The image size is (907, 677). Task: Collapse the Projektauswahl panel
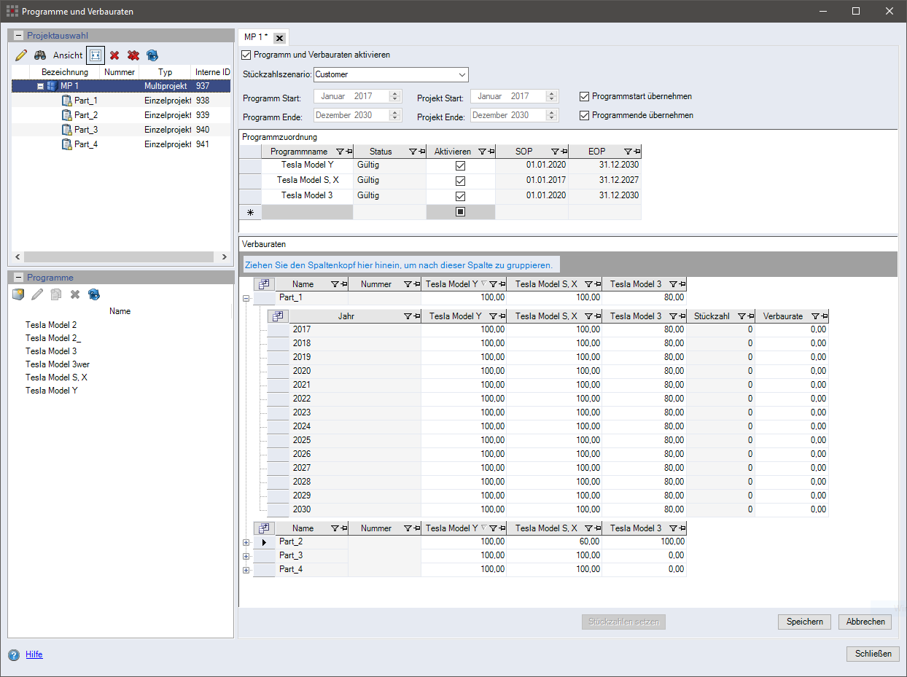click(x=18, y=35)
